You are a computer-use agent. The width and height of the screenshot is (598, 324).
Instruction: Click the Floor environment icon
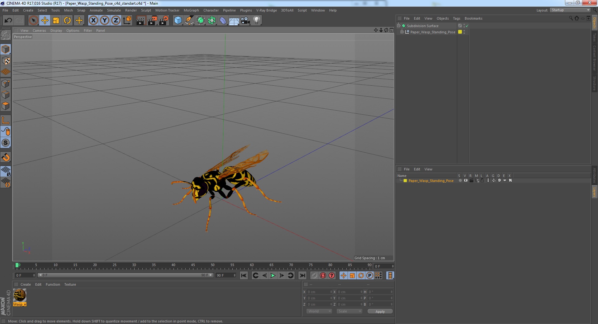[234, 21]
